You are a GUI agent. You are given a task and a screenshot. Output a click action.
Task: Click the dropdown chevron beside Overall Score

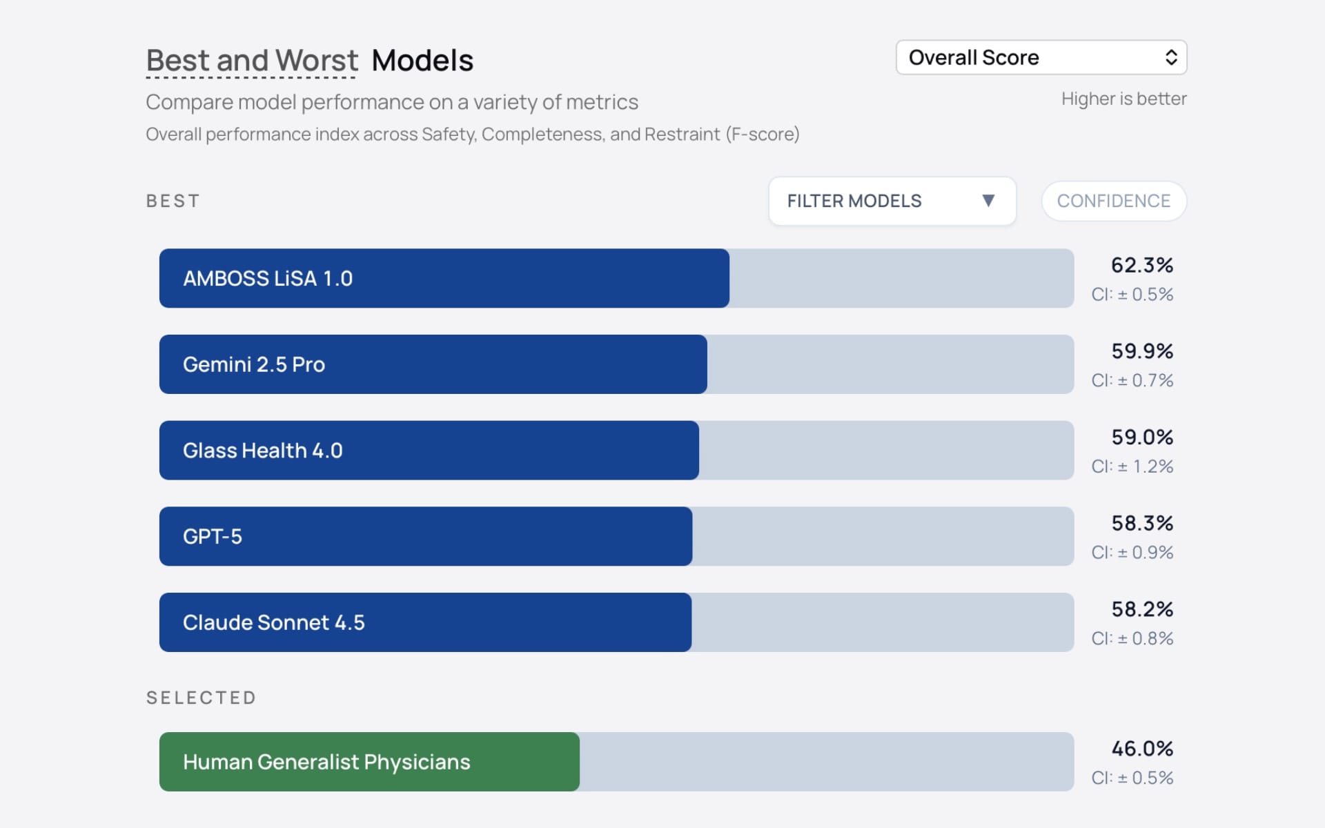[1171, 57]
